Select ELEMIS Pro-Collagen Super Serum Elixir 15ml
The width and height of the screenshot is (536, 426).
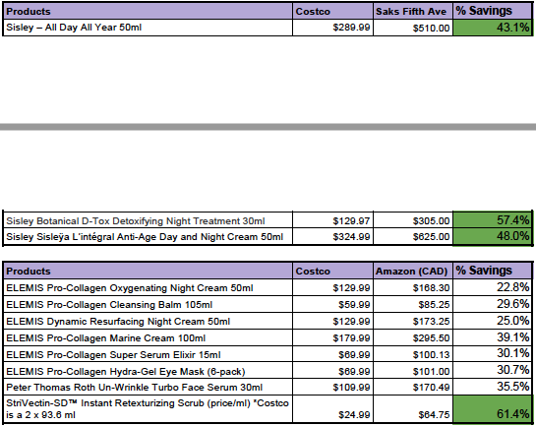[148, 354]
